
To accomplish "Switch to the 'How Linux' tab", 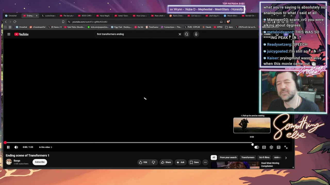I will point(140,16).
